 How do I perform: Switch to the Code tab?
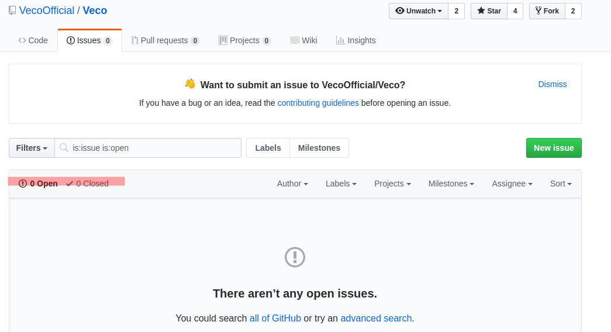click(x=33, y=40)
